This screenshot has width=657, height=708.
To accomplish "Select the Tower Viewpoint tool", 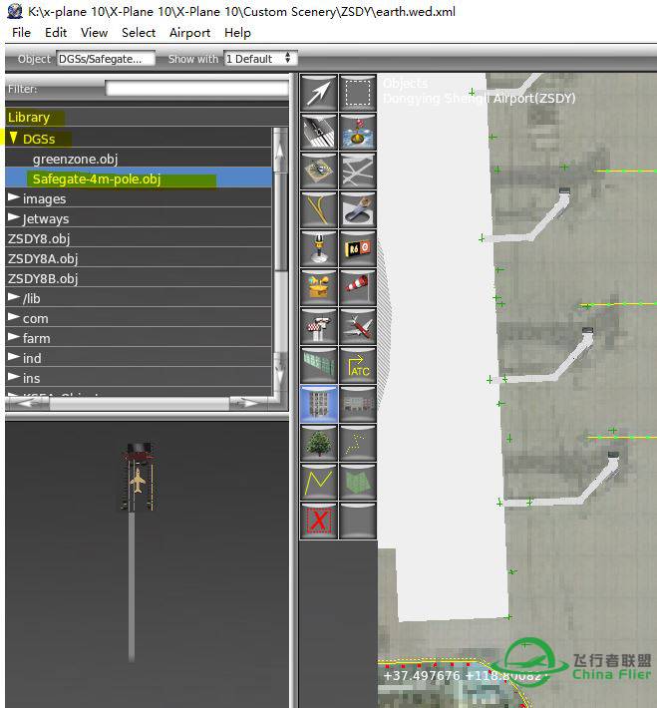I will [319, 325].
